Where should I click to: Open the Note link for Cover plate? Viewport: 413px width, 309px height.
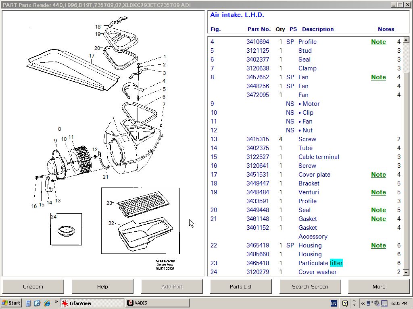pyautogui.click(x=378, y=175)
